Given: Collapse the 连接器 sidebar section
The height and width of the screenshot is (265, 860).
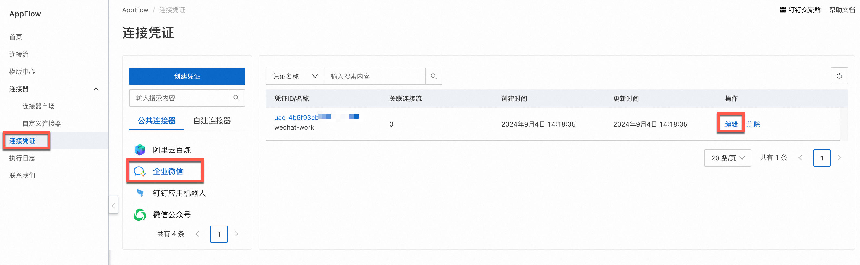Looking at the screenshot, I should coord(96,89).
